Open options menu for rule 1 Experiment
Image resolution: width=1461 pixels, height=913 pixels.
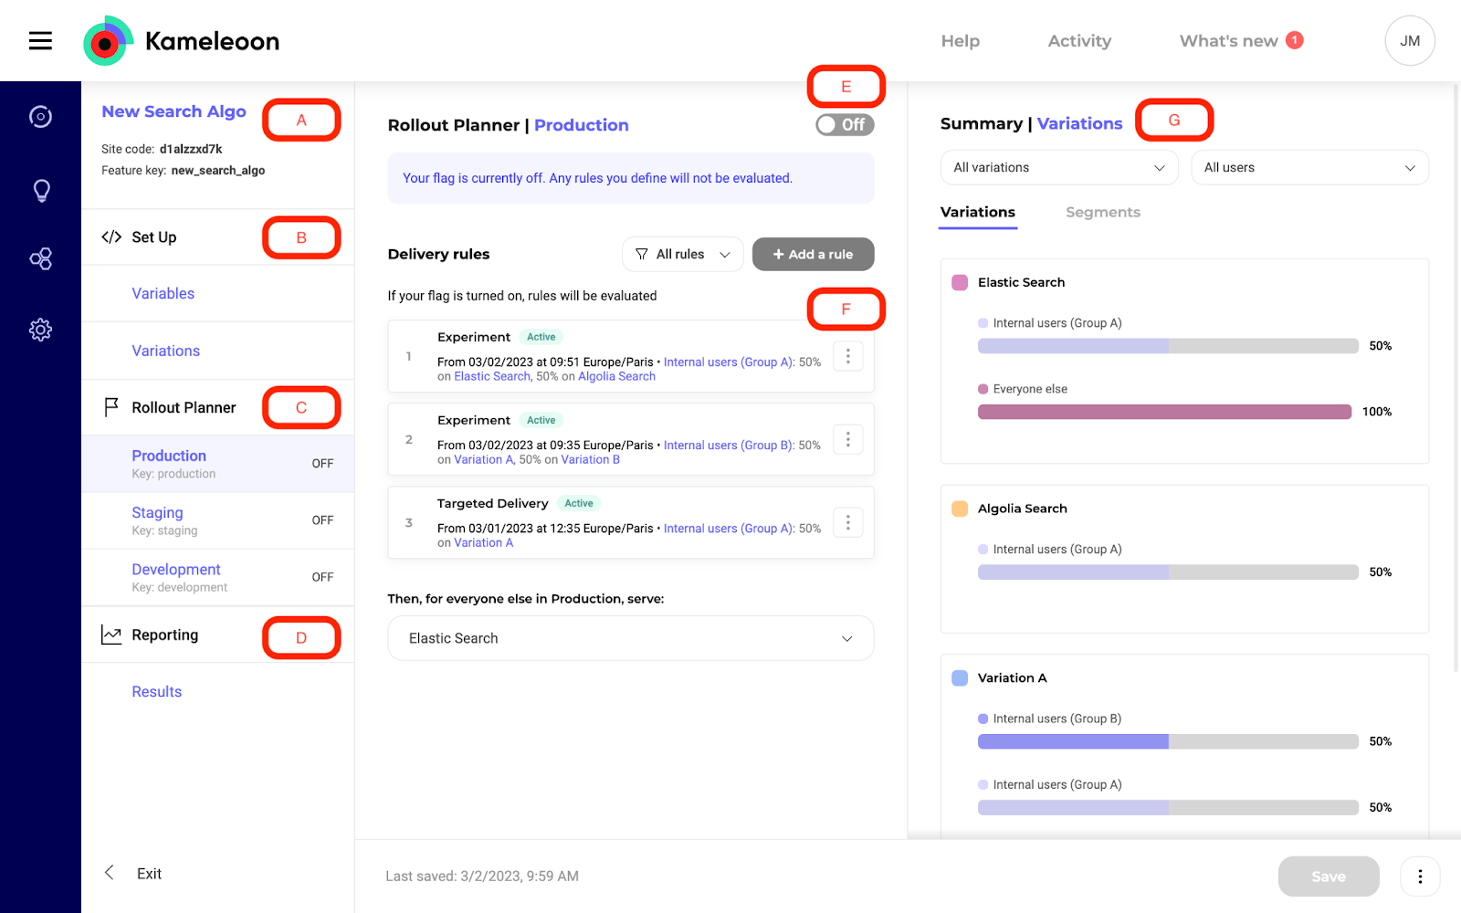click(x=847, y=356)
